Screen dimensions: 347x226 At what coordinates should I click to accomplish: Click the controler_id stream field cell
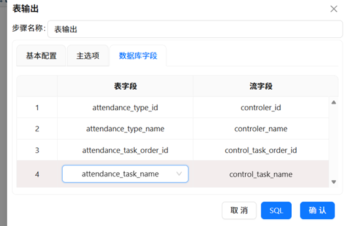tap(261, 108)
